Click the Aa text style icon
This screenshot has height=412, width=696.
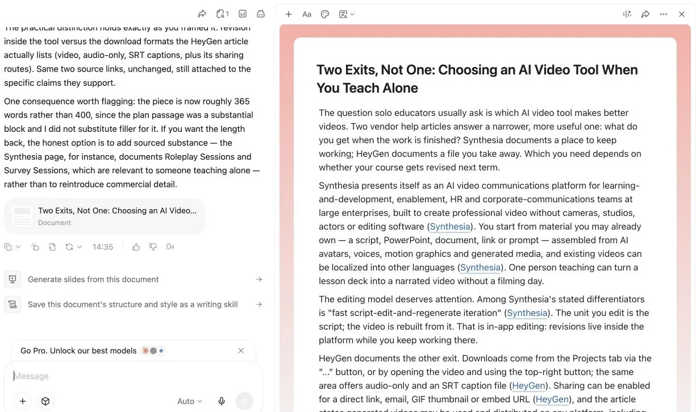[x=307, y=14]
